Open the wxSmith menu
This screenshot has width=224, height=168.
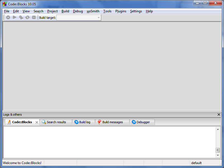(x=93, y=11)
